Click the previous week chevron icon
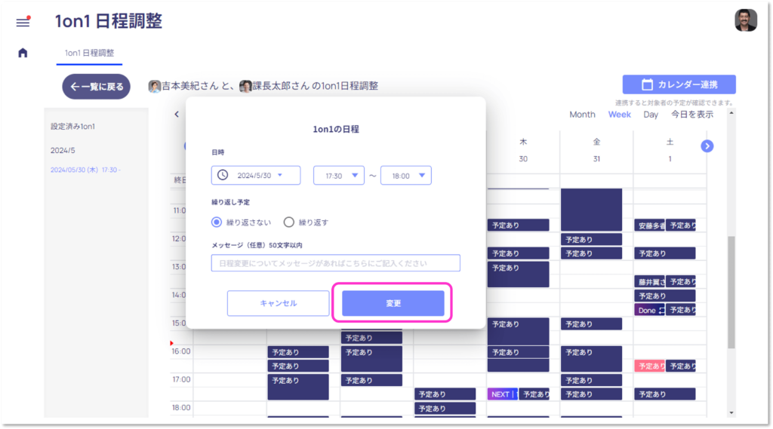Image resolution: width=773 pixels, height=429 pixels. (x=177, y=115)
